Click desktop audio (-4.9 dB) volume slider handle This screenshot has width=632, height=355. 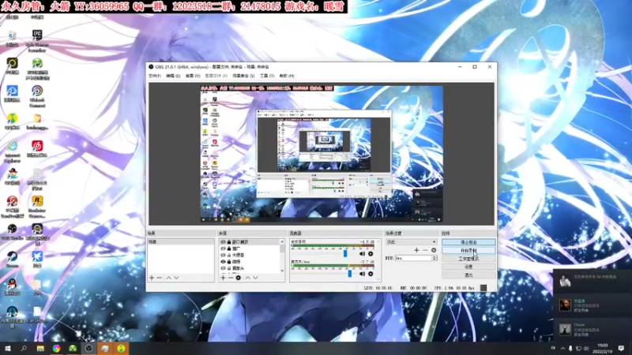pos(345,253)
